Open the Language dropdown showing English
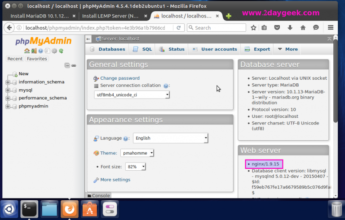This screenshot has height=220, width=345. 170,138
